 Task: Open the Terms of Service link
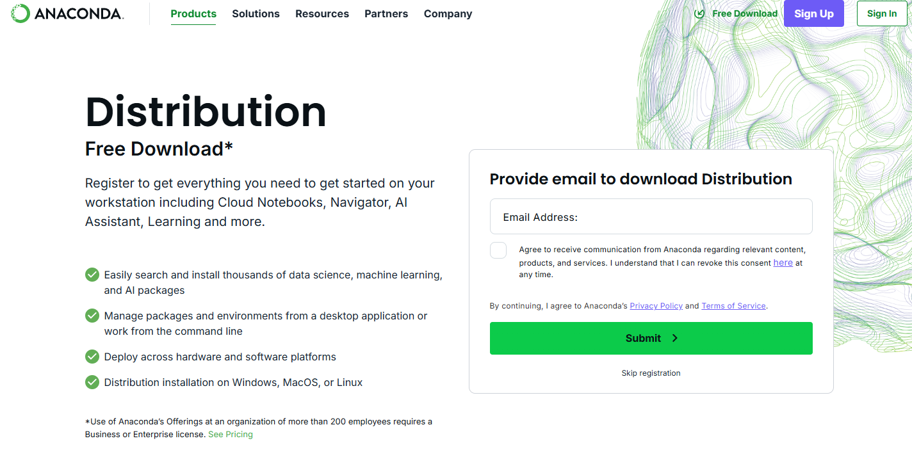click(733, 306)
